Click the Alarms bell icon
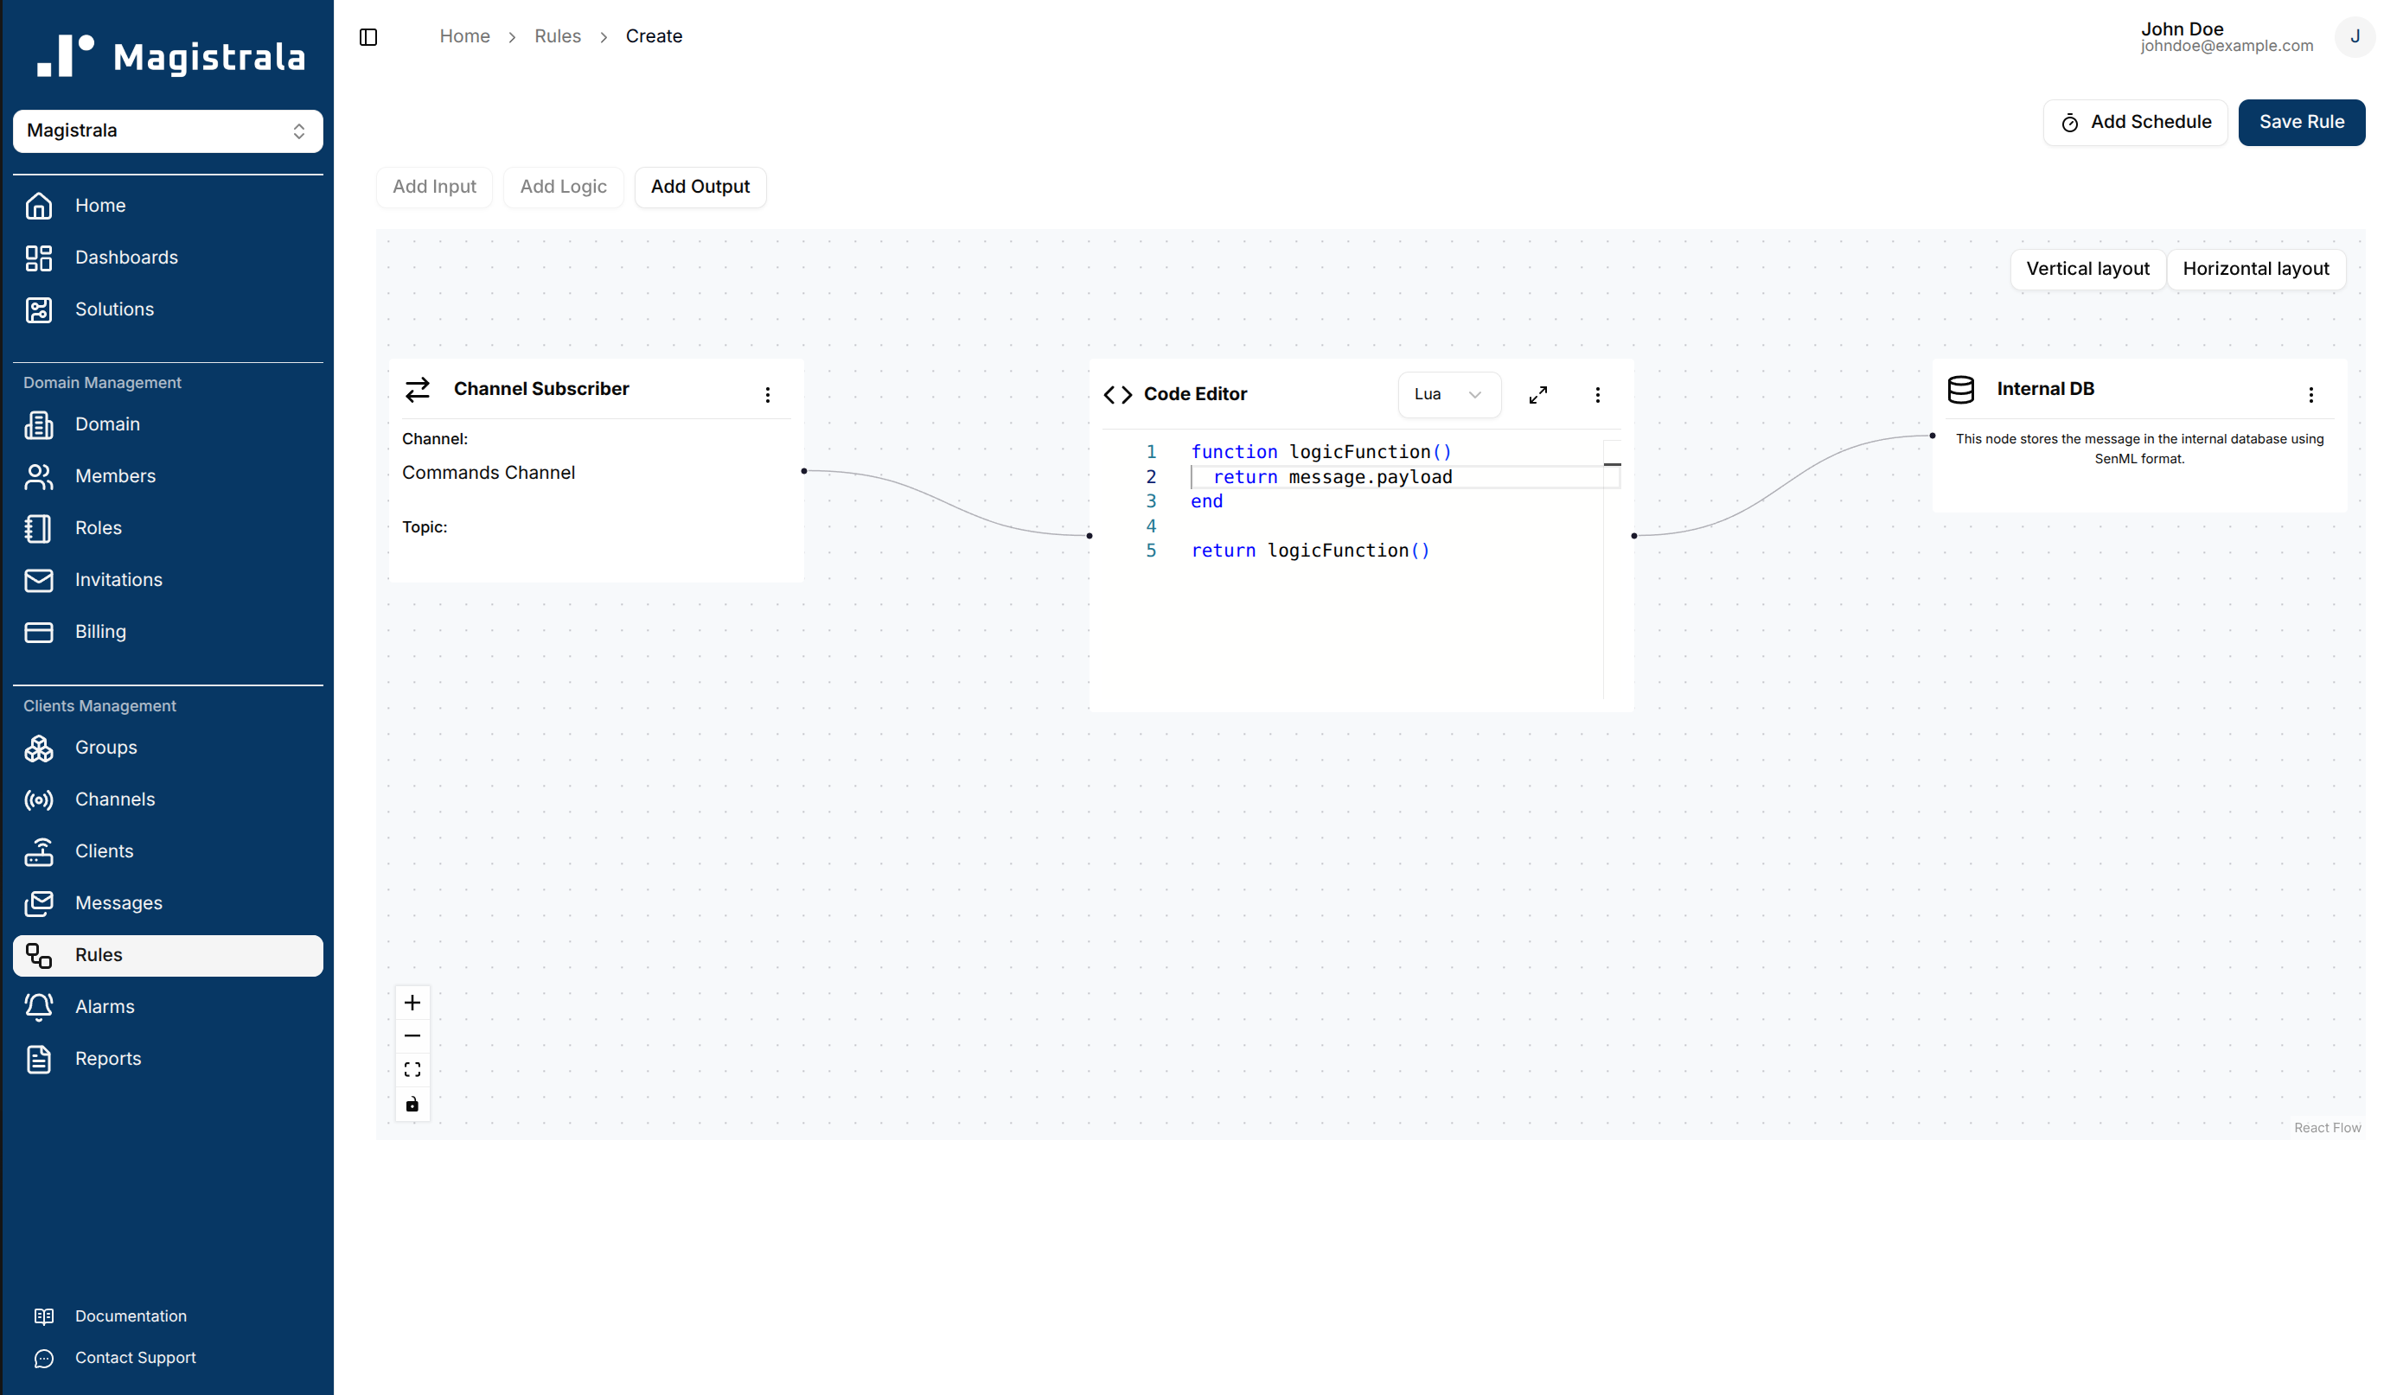Screen dimensions: 2403x1395 tap(39, 1007)
